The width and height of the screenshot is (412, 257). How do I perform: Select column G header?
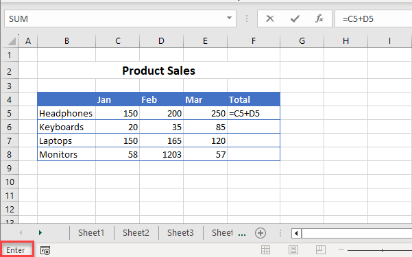(x=302, y=41)
